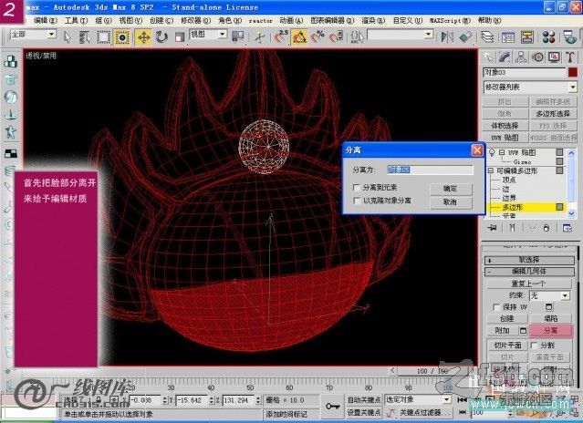Toggle the 分割 checkbox
The height and width of the screenshot is (423, 583).
[535, 345]
